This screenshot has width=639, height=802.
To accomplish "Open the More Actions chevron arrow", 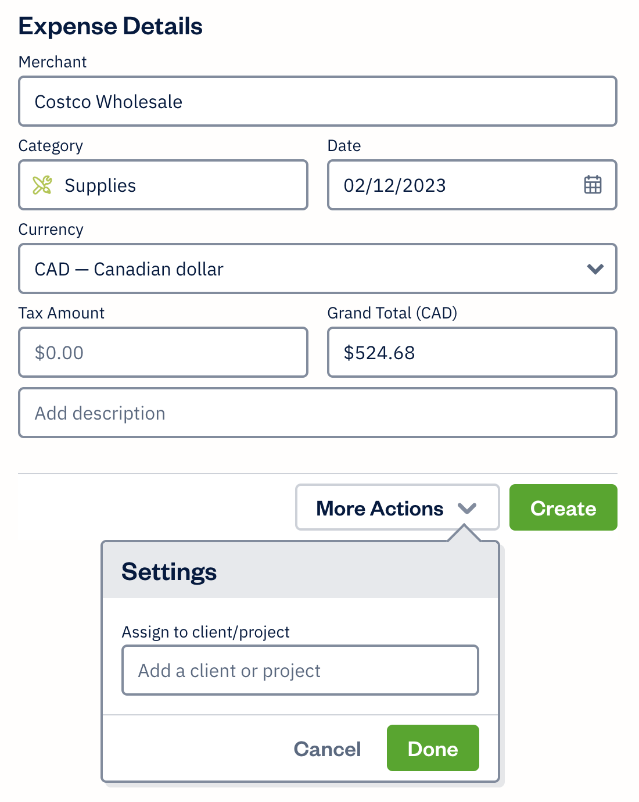I will (x=467, y=509).
